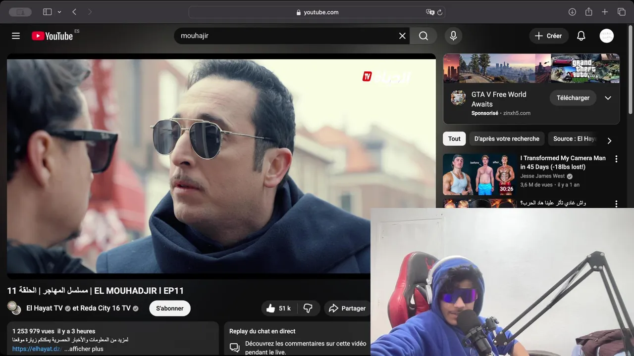Show Safari tab overview
This screenshot has height=356, width=634.
coord(622,12)
